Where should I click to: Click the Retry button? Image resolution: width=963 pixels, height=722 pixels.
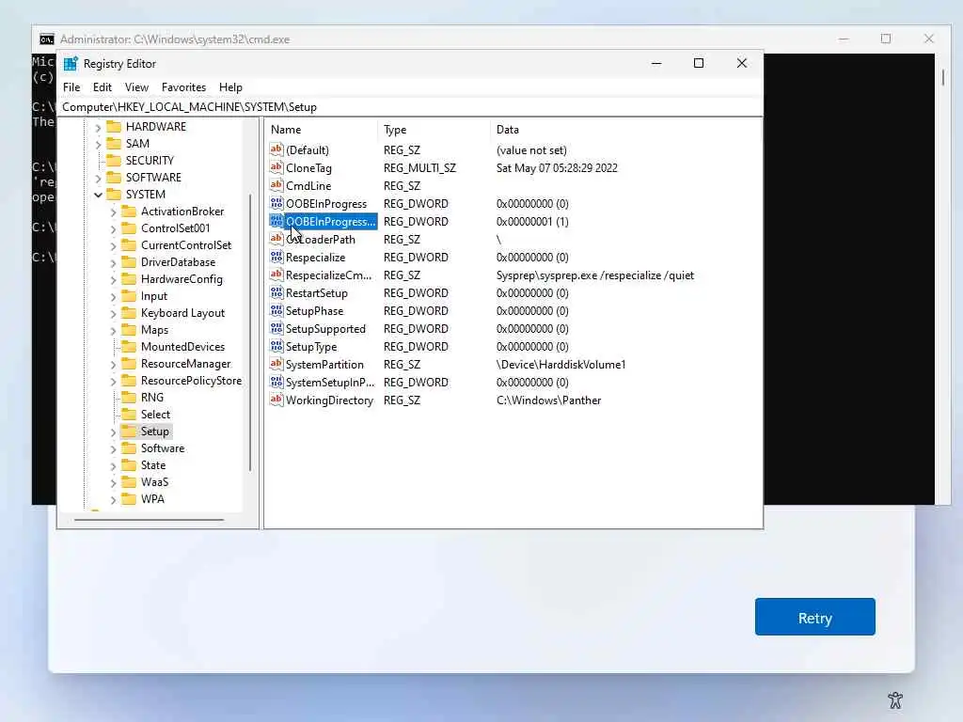tap(814, 617)
